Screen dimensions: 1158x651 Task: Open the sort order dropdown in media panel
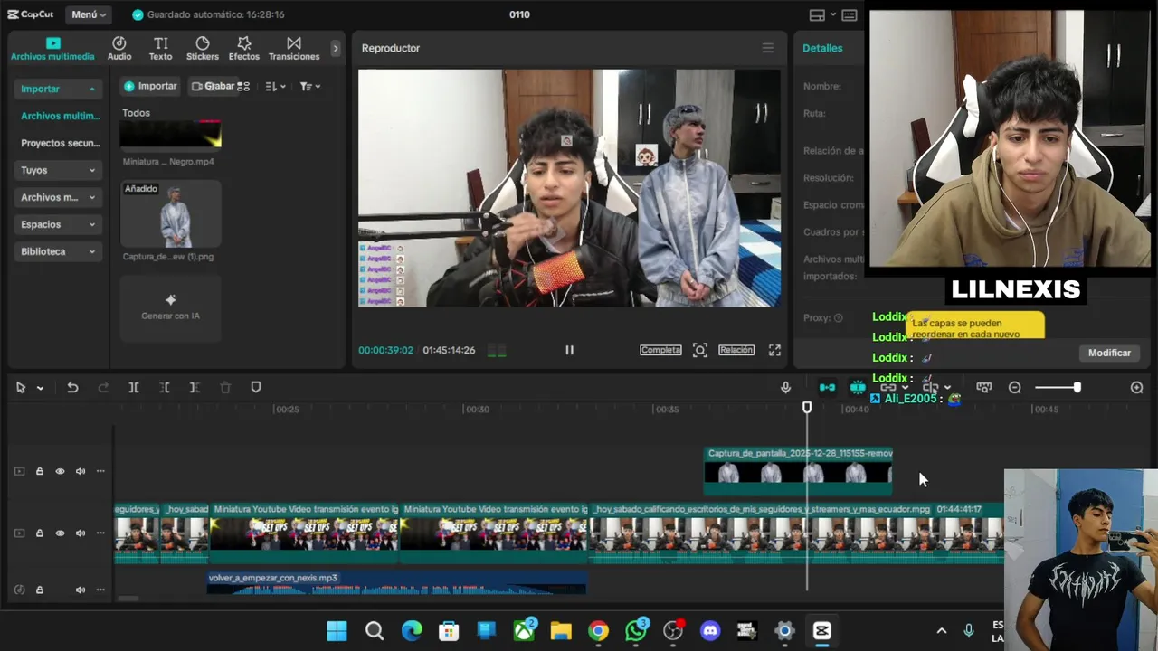(x=275, y=86)
